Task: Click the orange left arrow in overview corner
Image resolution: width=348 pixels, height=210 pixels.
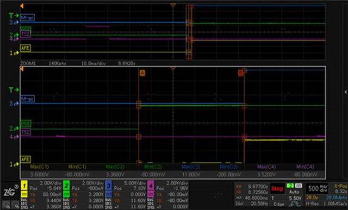Action: click(x=22, y=6)
